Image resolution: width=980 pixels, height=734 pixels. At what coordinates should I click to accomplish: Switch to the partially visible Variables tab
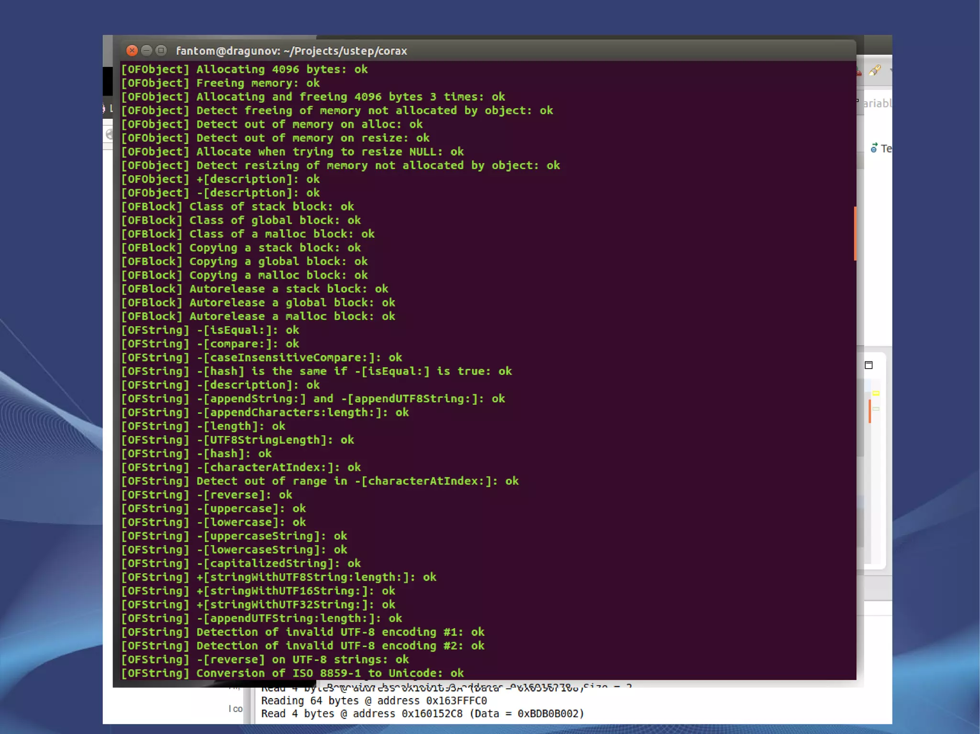(877, 103)
